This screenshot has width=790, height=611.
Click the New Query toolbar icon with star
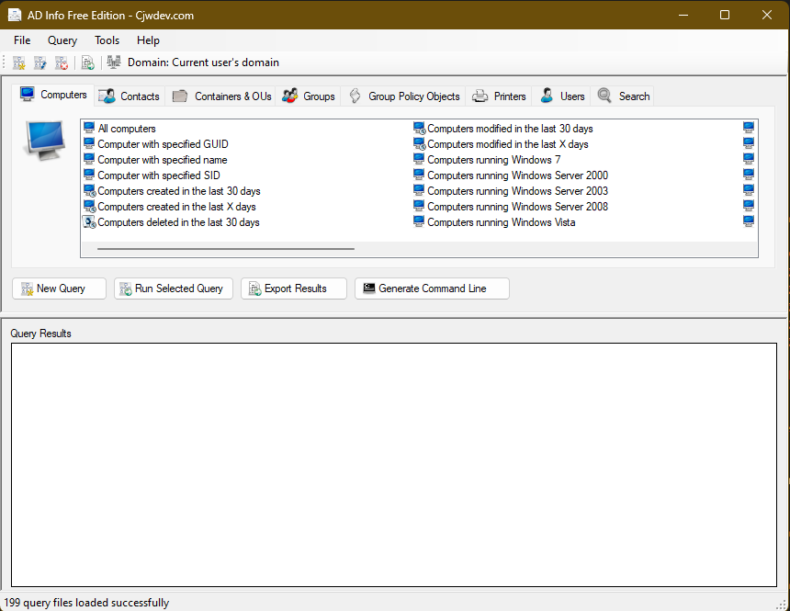(x=19, y=62)
